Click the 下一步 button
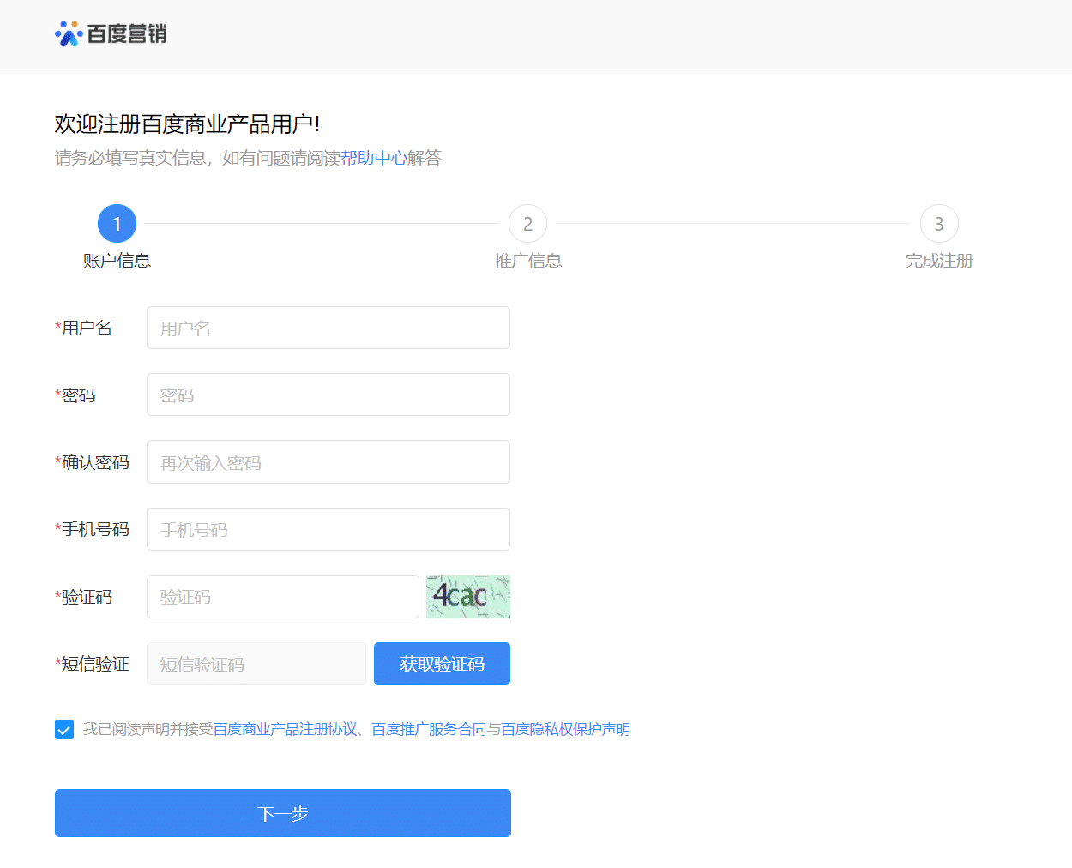 click(x=283, y=813)
